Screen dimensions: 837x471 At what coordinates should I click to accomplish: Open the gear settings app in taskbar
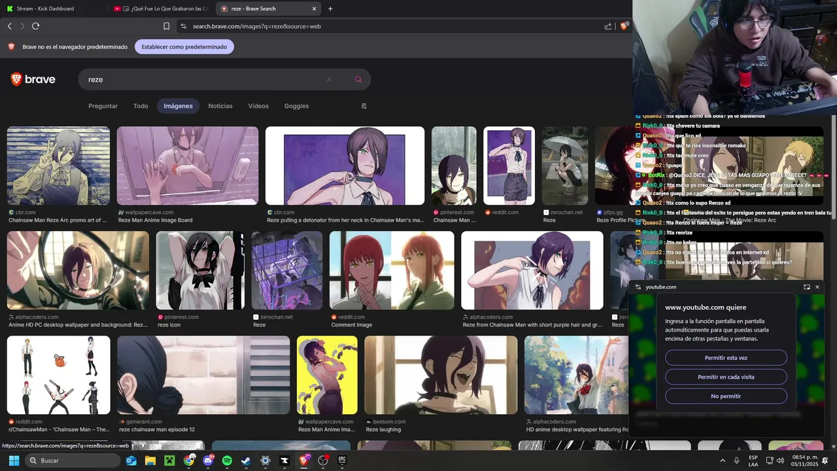[265, 461]
